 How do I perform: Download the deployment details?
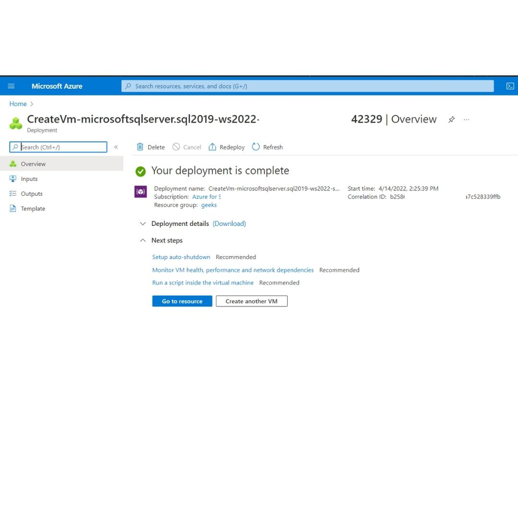(229, 224)
